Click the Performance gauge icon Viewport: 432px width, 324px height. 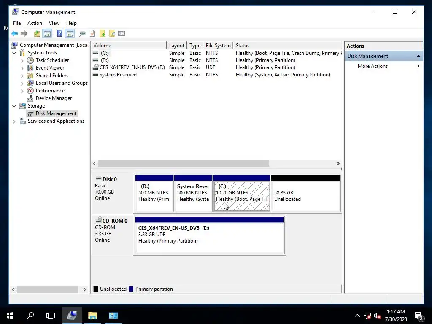coord(30,91)
